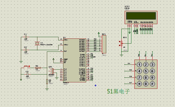Viewport: 175px width, 107px height.
Task: Select the RP1 resistor pack
Action: [x=104, y=44]
